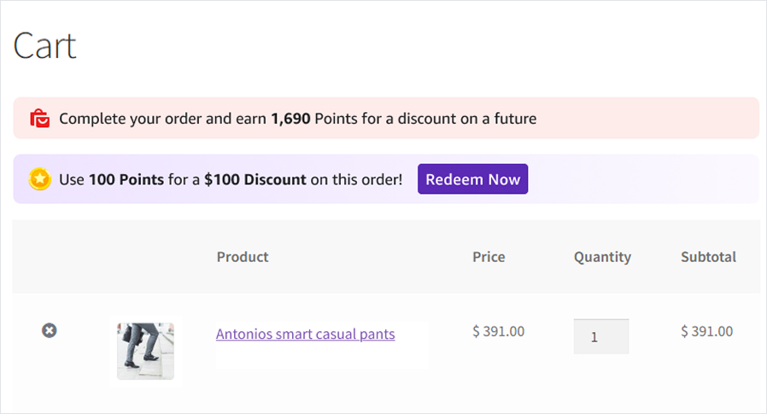Focus the quantity input field
The image size is (767, 414).
(x=600, y=336)
